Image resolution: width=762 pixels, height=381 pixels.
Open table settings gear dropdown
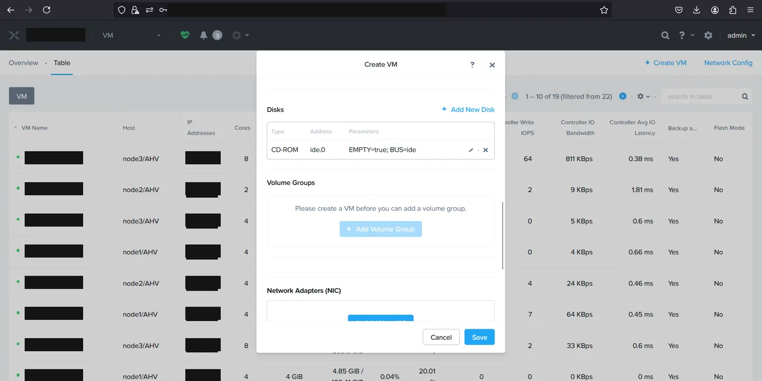coord(644,96)
